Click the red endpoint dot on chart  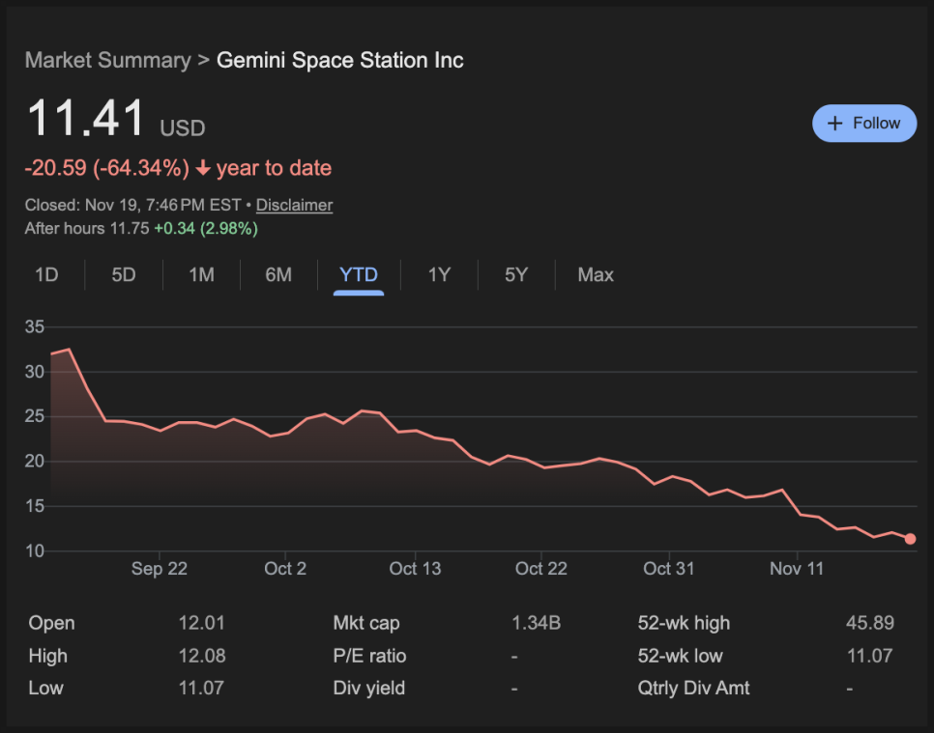(x=910, y=539)
